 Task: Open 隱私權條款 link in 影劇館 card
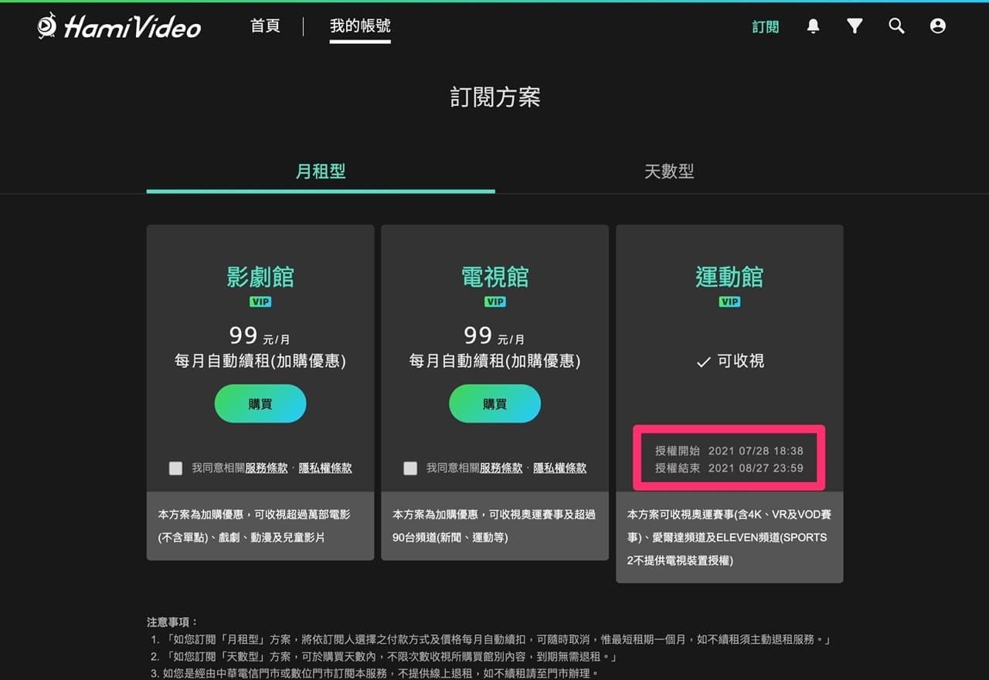325,468
